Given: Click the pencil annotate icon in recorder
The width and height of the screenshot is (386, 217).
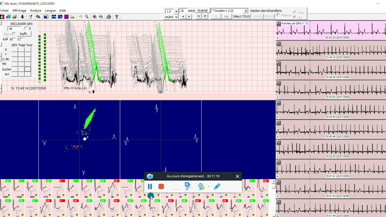Looking at the screenshot, I should (x=217, y=187).
